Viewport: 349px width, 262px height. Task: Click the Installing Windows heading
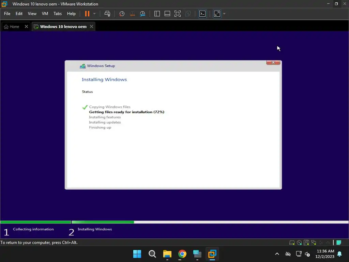click(x=104, y=79)
